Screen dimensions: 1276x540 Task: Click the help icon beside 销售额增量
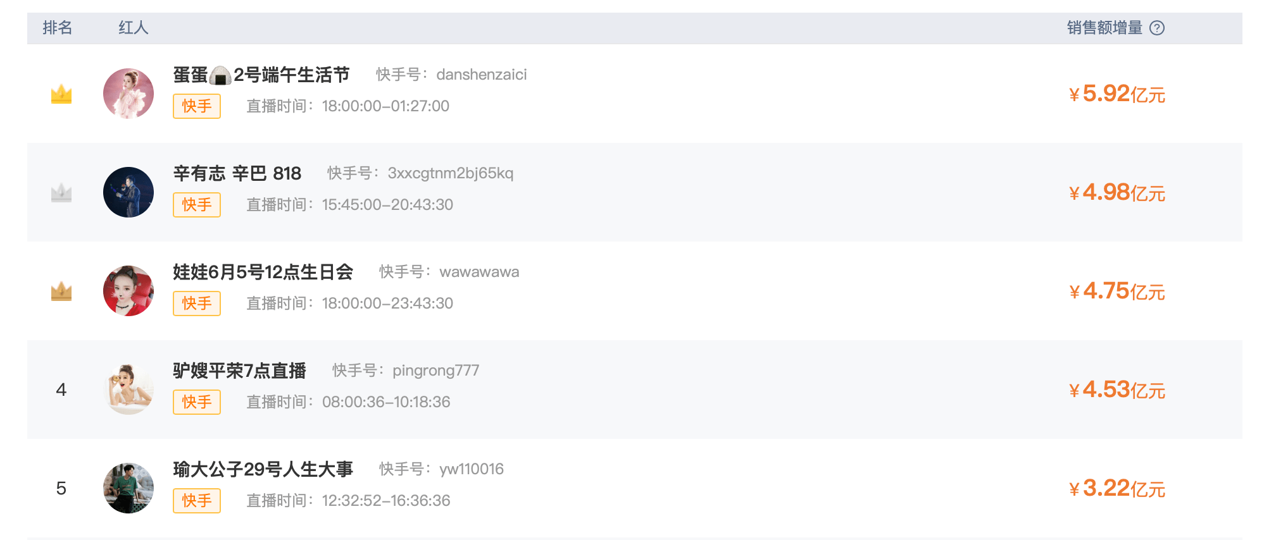point(1156,28)
